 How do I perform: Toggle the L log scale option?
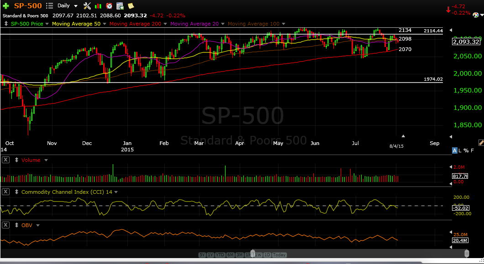tap(460, 150)
